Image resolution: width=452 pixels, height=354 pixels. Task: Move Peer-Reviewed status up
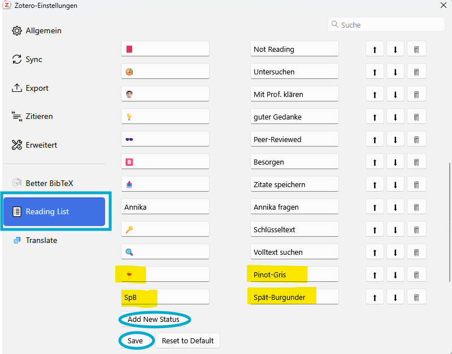pos(375,139)
